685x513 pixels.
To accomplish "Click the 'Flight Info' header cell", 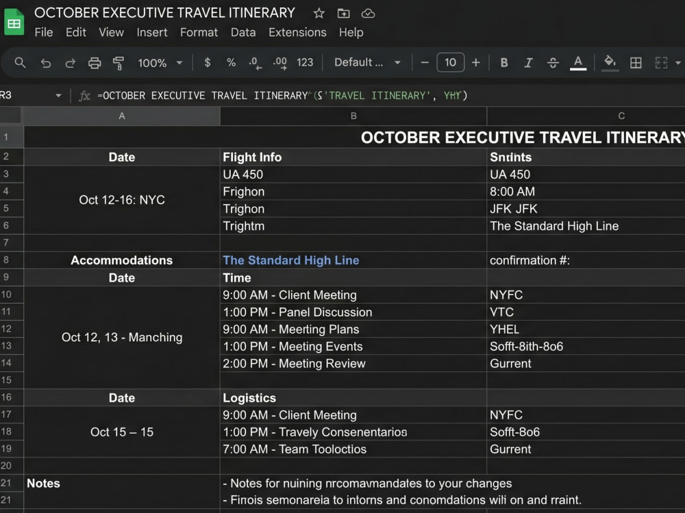I will click(353, 157).
